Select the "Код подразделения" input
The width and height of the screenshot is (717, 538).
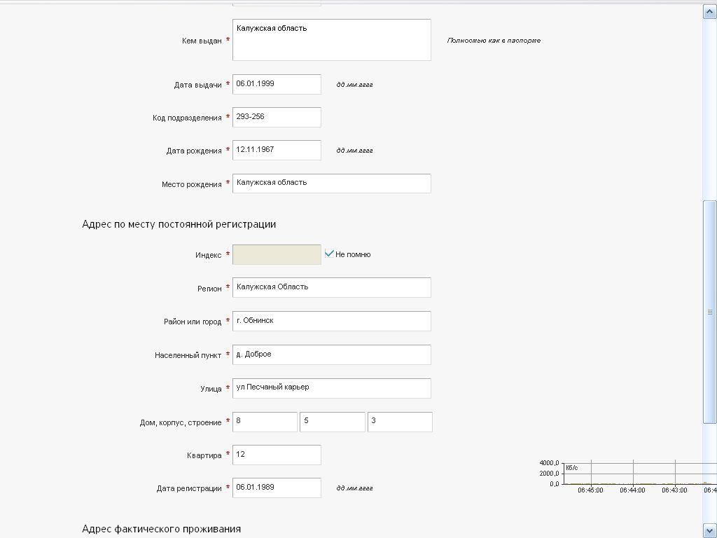click(x=277, y=117)
